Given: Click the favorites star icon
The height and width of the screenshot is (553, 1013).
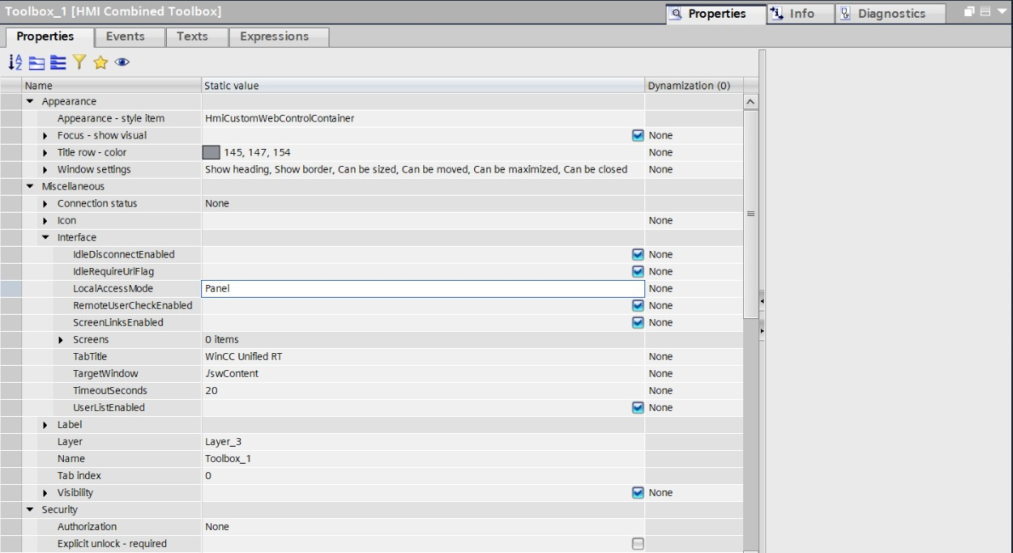Looking at the screenshot, I should [x=100, y=62].
